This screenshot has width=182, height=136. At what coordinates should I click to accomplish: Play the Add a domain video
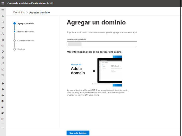[x=94, y=71]
